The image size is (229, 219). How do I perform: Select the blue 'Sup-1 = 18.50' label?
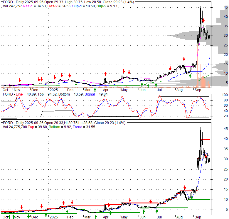click(x=84, y=6)
